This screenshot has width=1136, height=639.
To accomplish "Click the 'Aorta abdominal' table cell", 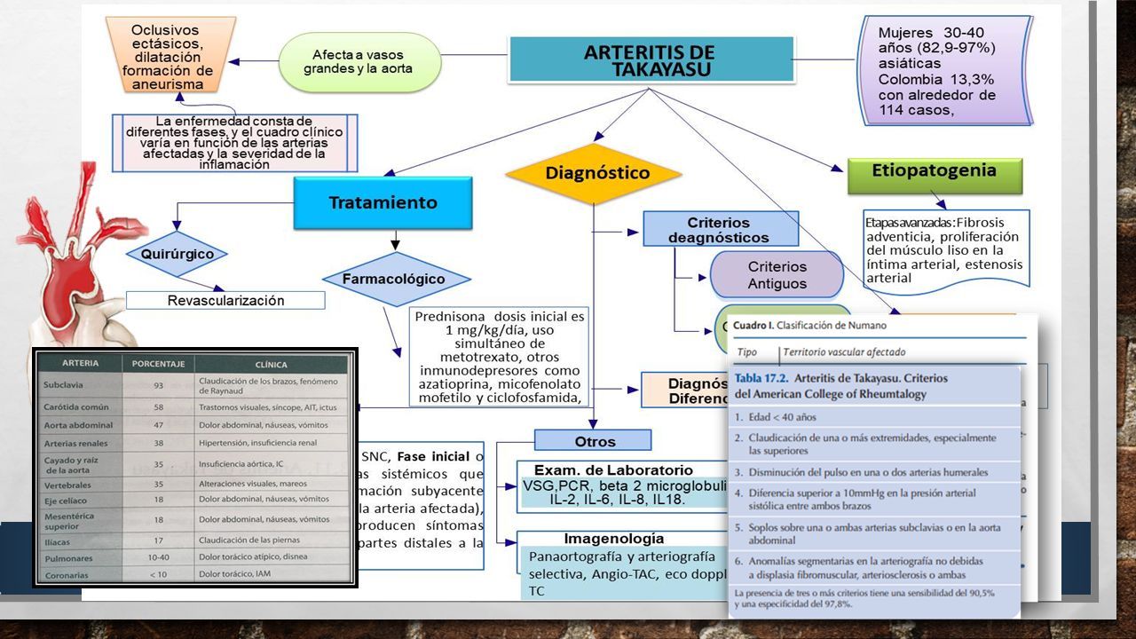I will pyautogui.click(x=81, y=425).
